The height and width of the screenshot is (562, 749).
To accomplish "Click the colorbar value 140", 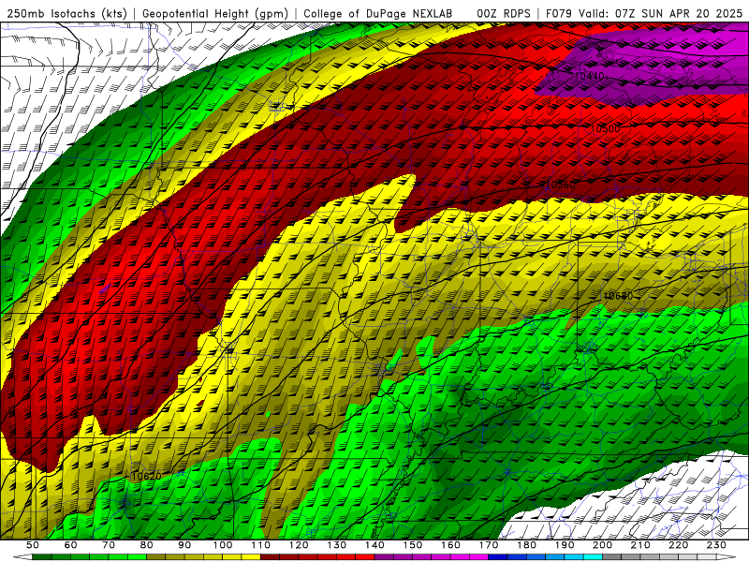I will pos(374,545).
